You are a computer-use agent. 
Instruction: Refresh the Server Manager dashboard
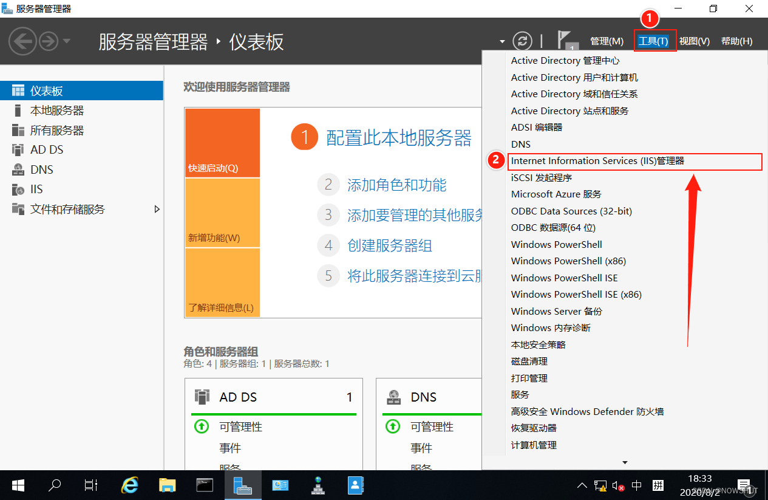tap(522, 41)
